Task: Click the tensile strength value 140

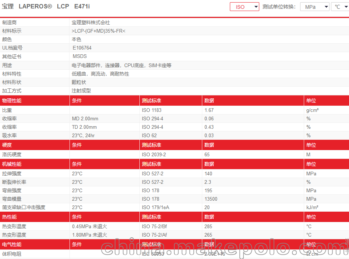Action: point(208,174)
